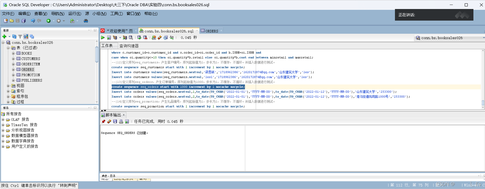Screen dimensions: 485x189
Task: Close the 脚本输出 tab
Action: (x=124, y=115)
